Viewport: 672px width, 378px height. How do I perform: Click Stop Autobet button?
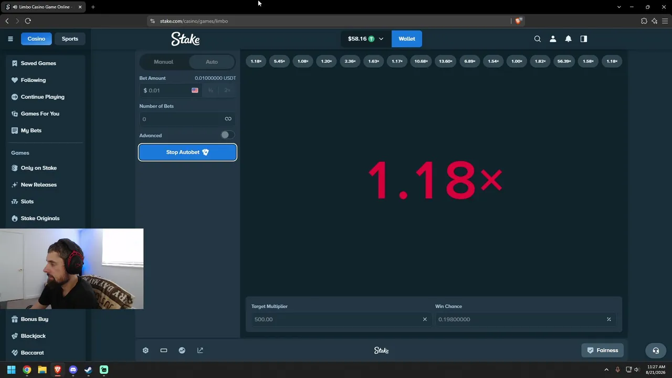(x=187, y=152)
